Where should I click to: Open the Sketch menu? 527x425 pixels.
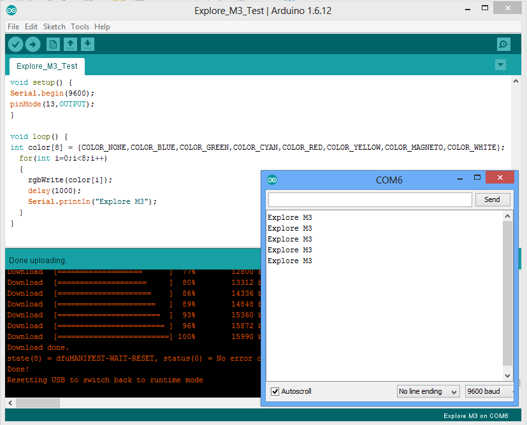click(54, 27)
